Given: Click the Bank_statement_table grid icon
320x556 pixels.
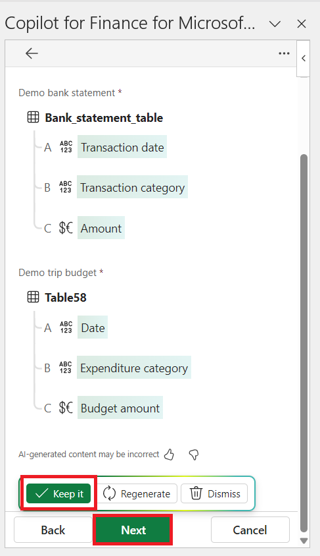Looking at the screenshot, I should [34, 117].
